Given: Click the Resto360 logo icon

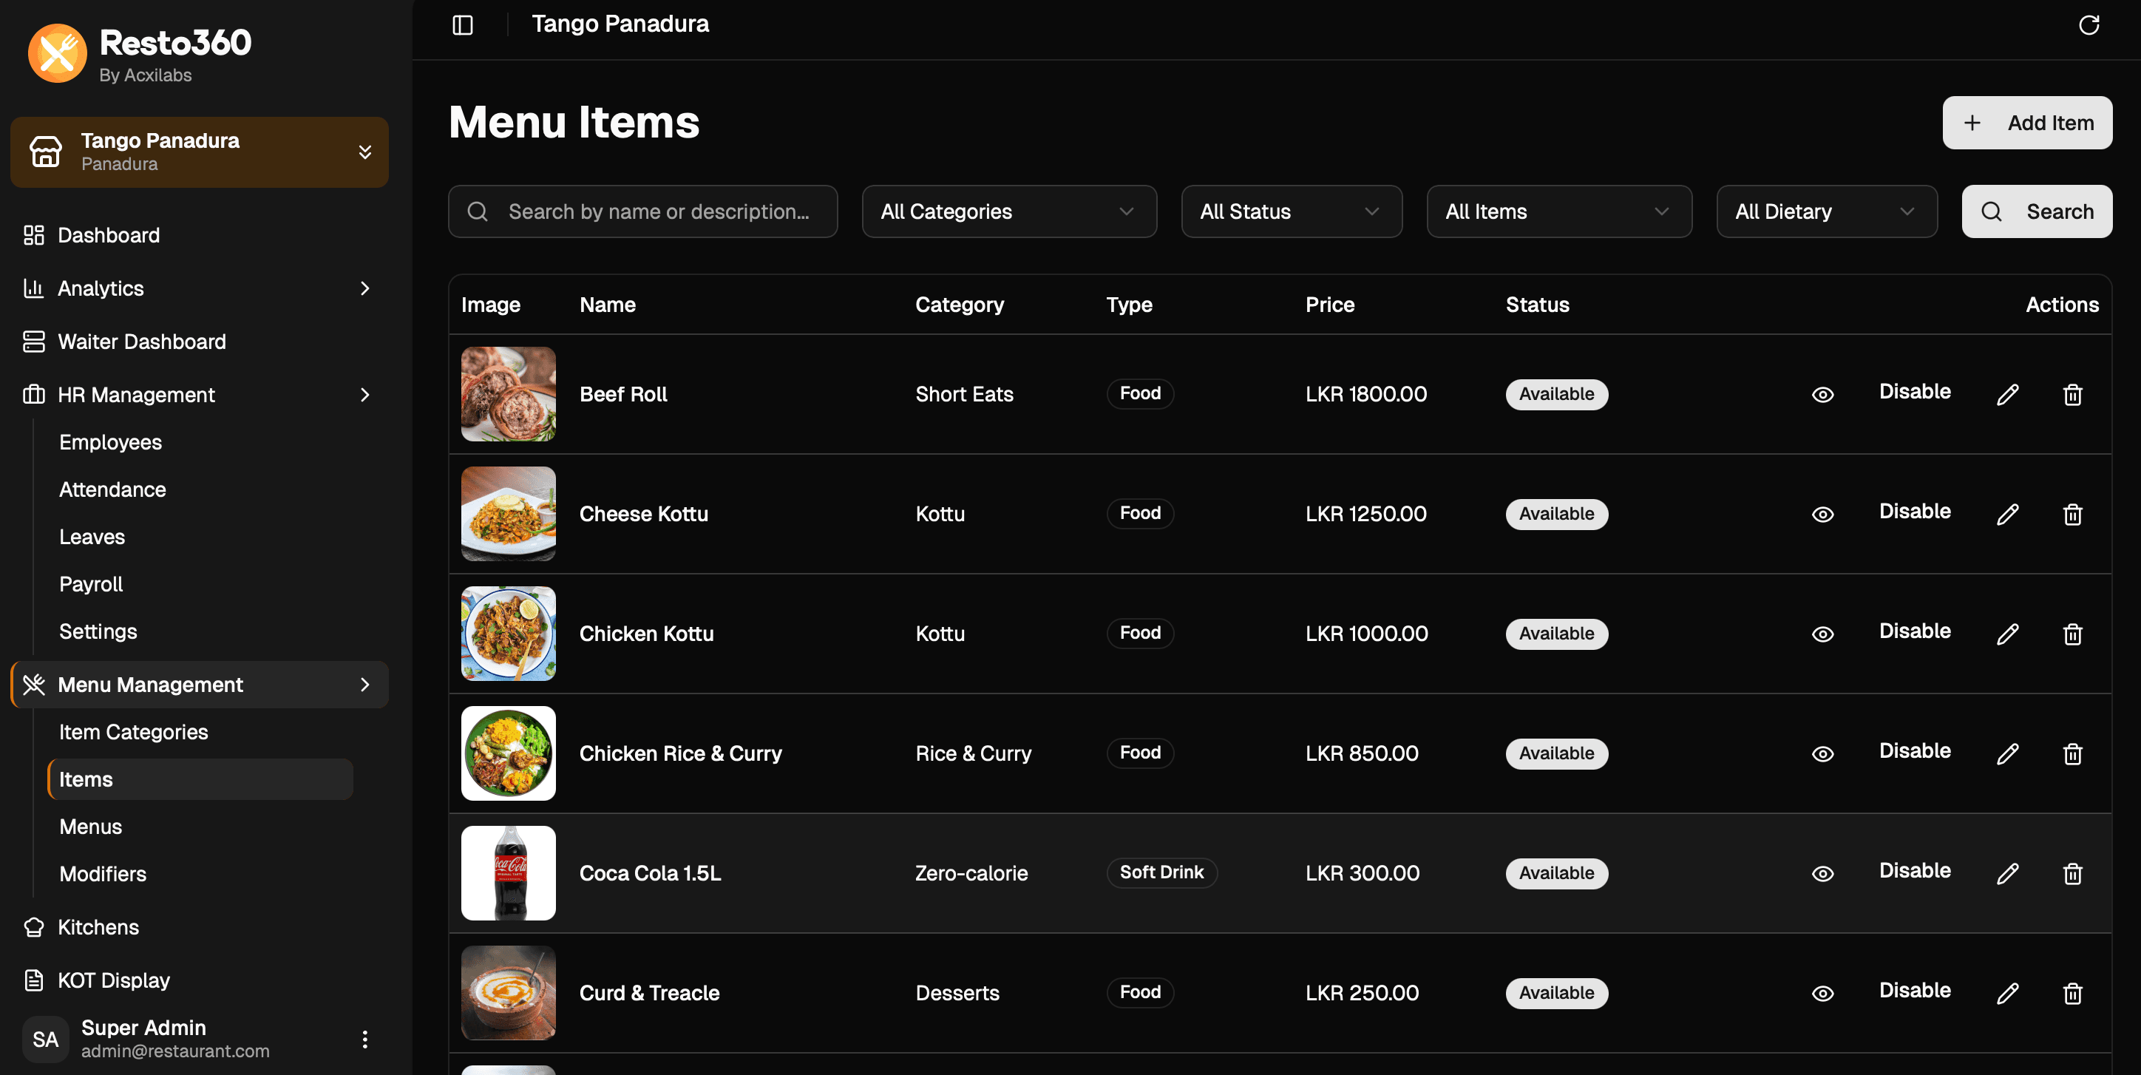Looking at the screenshot, I should click(58, 53).
